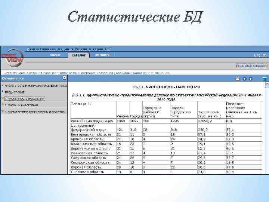269x202 pixels.
Task: Go to previous page with left arrow icon
Action: point(244,79)
